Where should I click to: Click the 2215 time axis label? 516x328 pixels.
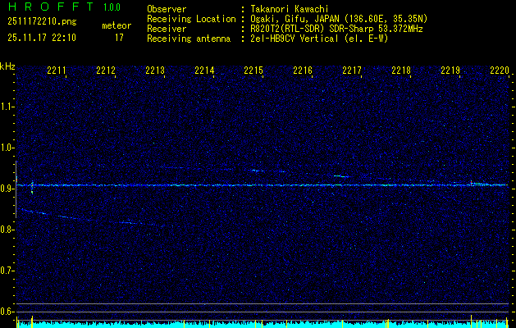pos(253,71)
